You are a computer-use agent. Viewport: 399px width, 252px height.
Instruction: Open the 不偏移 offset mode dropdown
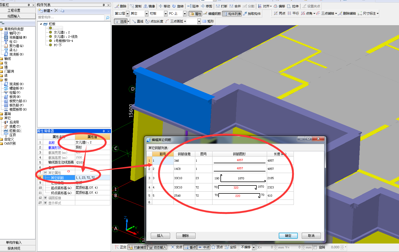pos(254,247)
